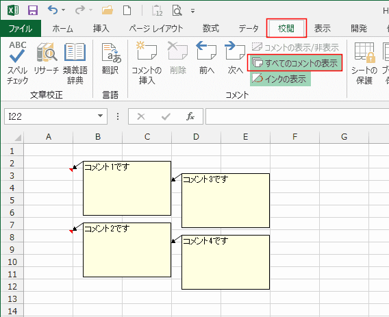Screen dimensions: 389x317
Task: Click inside the formula bar field
Action: coord(297,116)
